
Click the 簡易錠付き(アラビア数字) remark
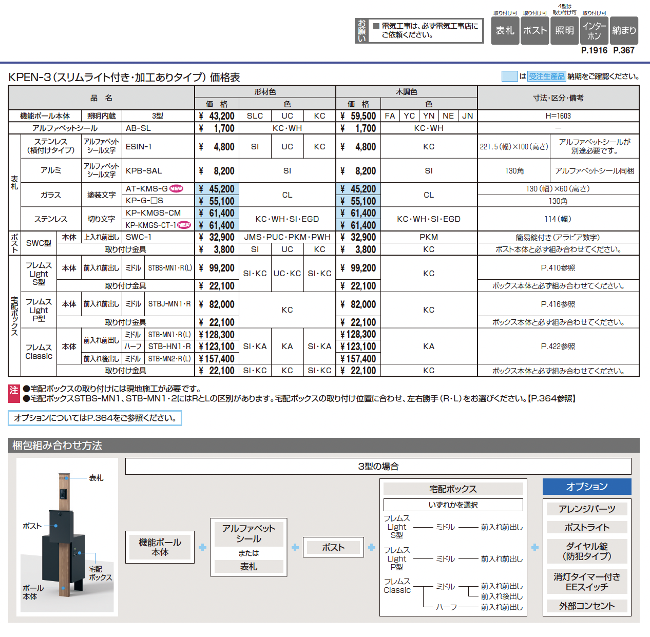(558, 237)
